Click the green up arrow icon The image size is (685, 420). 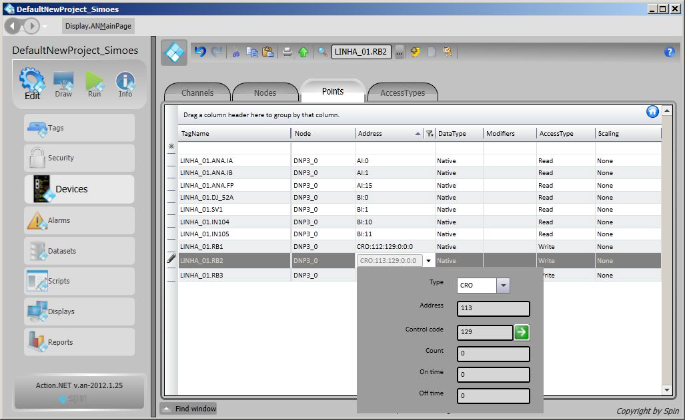pyautogui.click(x=303, y=52)
